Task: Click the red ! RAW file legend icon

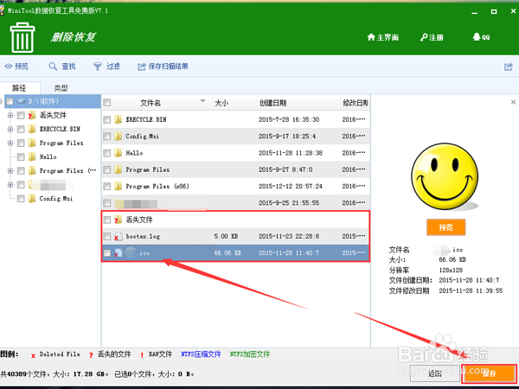Action: (142, 355)
